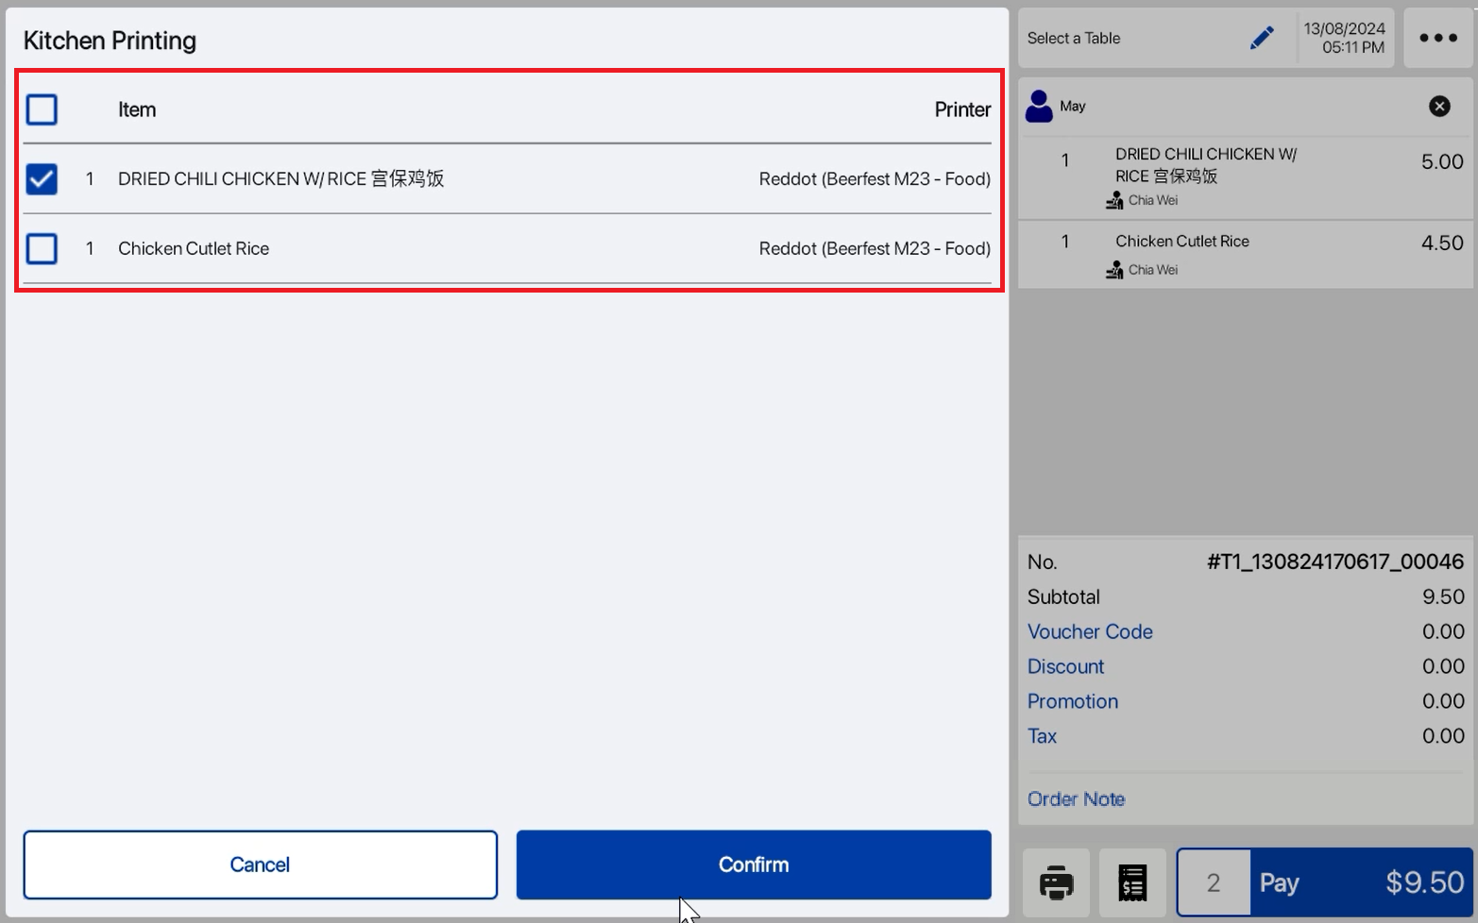Click the pencil edit table icon
This screenshot has height=923, width=1478.
click(1262, 38)
